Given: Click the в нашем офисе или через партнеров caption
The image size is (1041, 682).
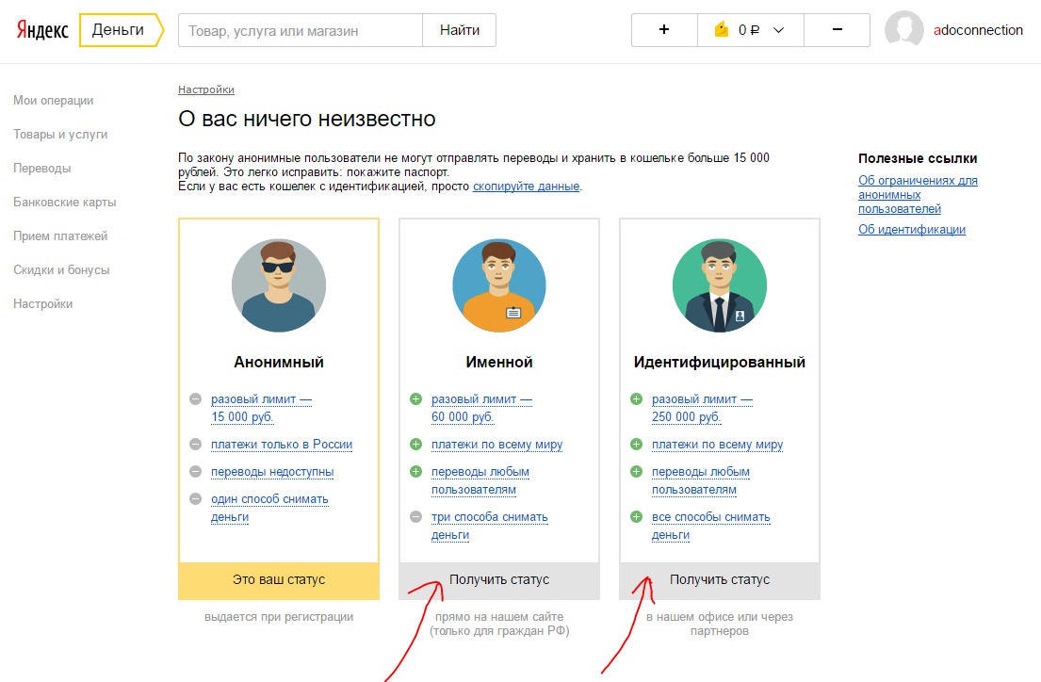Looking at the screenshot, I should click(x=720, y=625).
